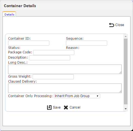
Task: Click the Save disk icon
Action: (x=49, y=108)
